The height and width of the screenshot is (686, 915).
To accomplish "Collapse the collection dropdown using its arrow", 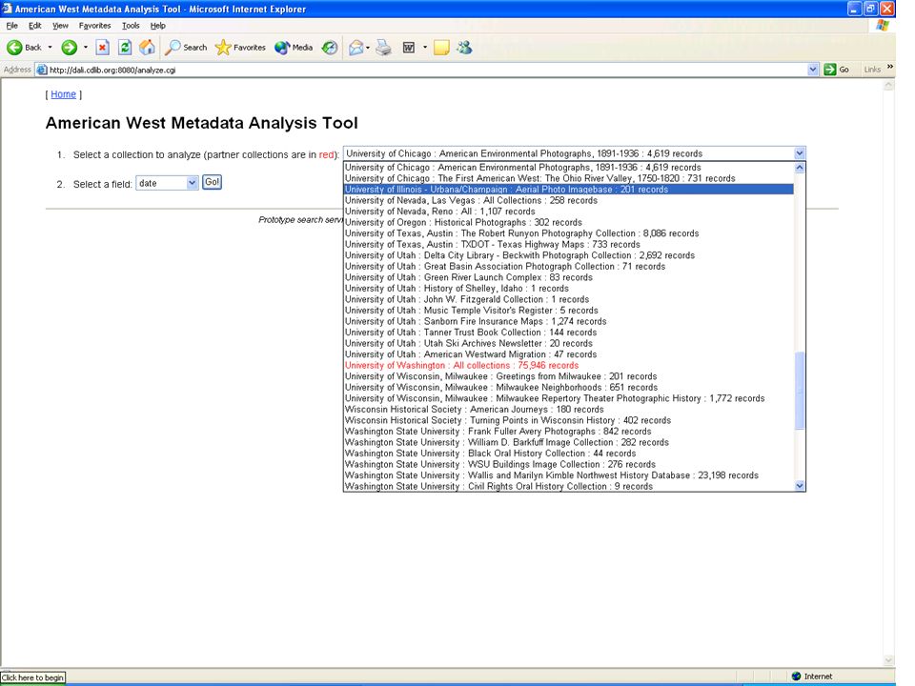I will [x=800, y=153].
